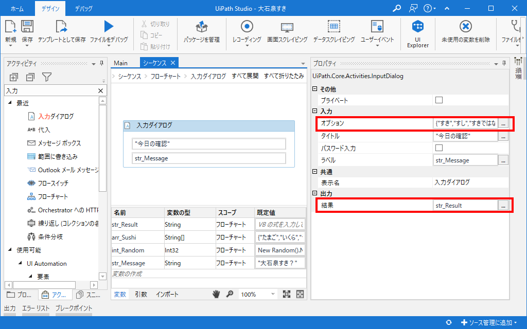This screenshot has height=329, width=527.
Task: Click fit to screen icon
Action: tap(286, 294)
